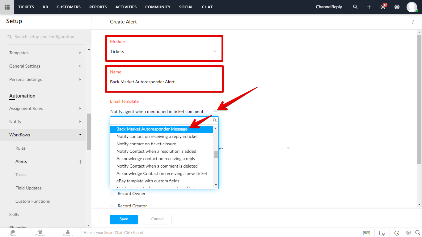Select Notify contact on receiving a reply in ticket
The height and width of the screenshot is (237, 422).
coord(162,136)
